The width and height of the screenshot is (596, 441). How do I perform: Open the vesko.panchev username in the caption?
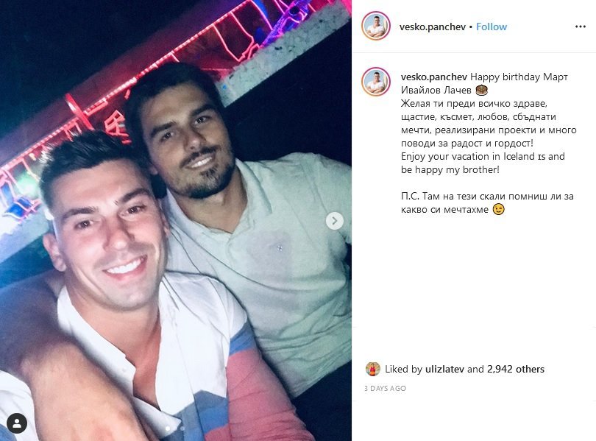click(x=433, y=77)
